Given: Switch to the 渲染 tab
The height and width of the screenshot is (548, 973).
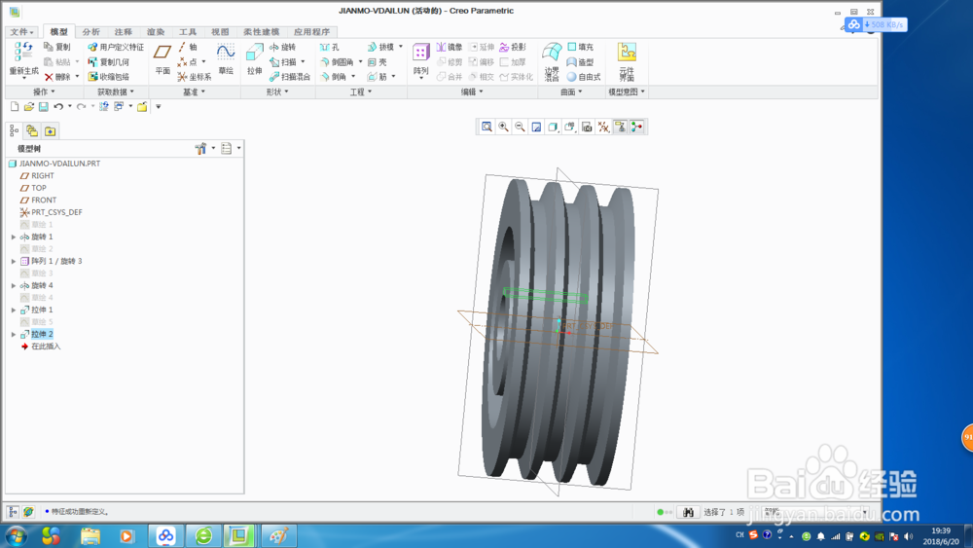Looking at the screenshot, I should 155,32.
